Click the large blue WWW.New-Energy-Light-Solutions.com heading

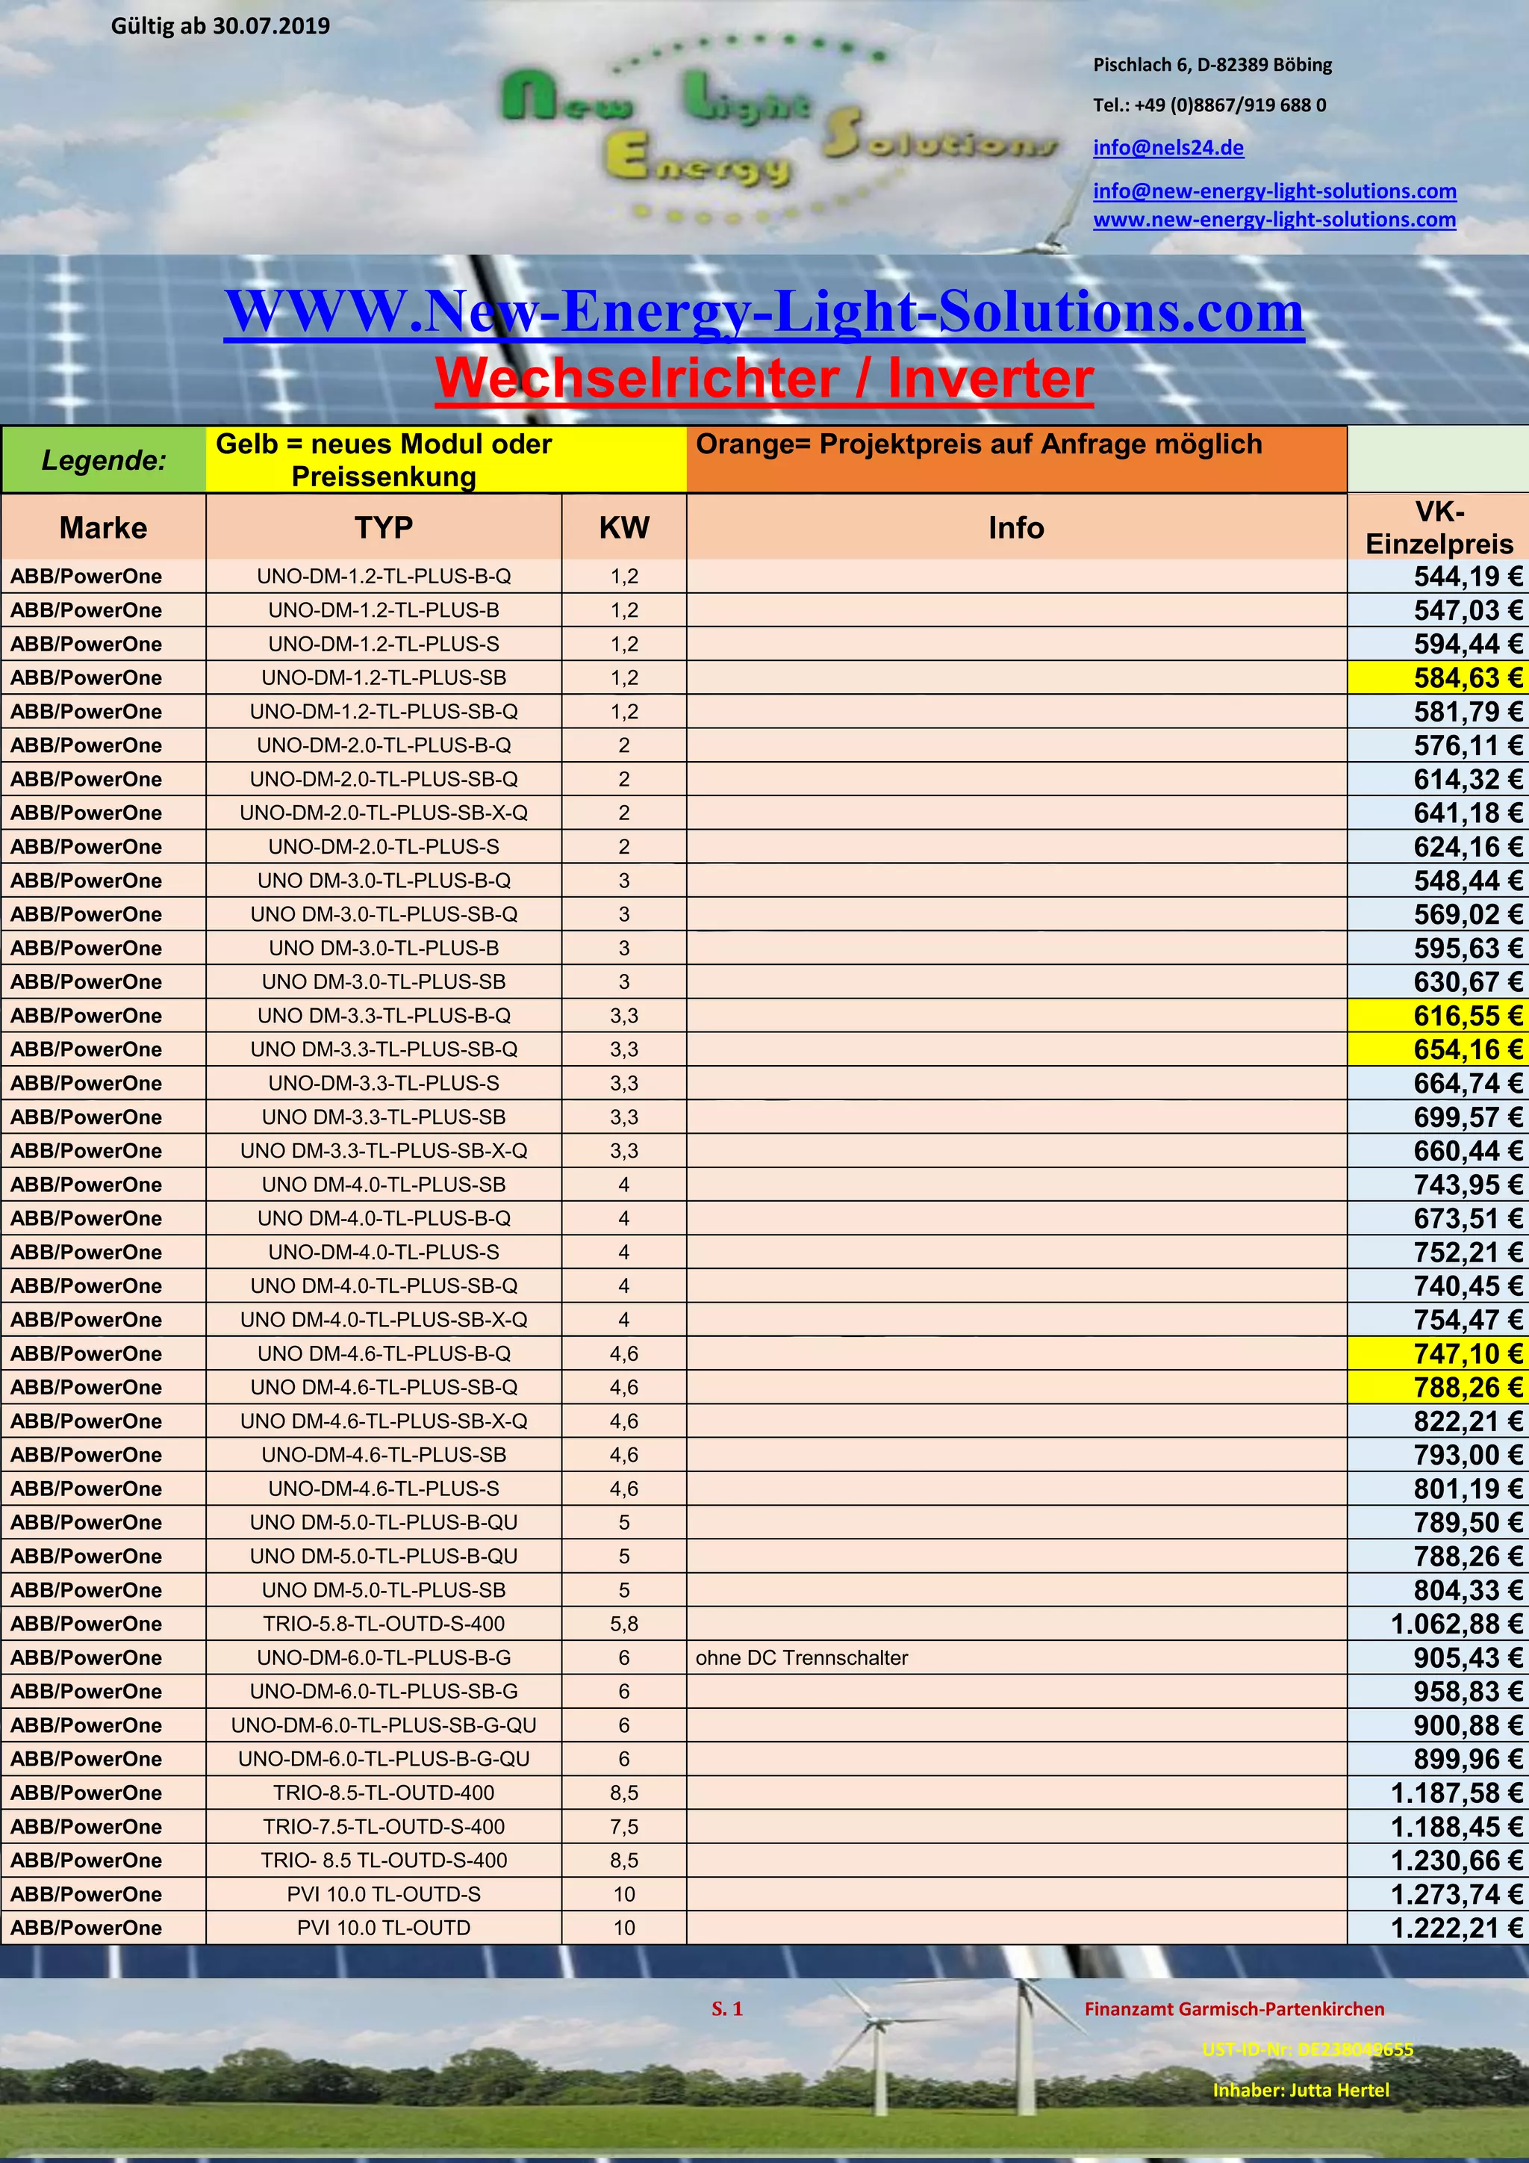click(764, 311)
